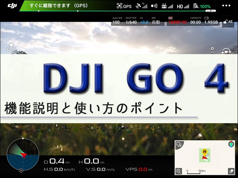Zoom the map with the magnifier icon
The height and width of the screenshot is (178, 238).
pos(178,171)
